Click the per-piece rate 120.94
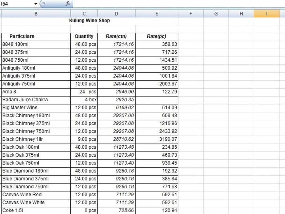Image resolution: width=285 pixels, height=214 pixels. [157, 211]
